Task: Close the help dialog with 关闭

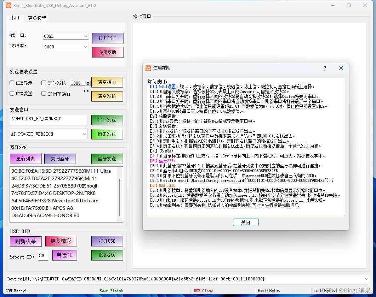Action: 246,222
